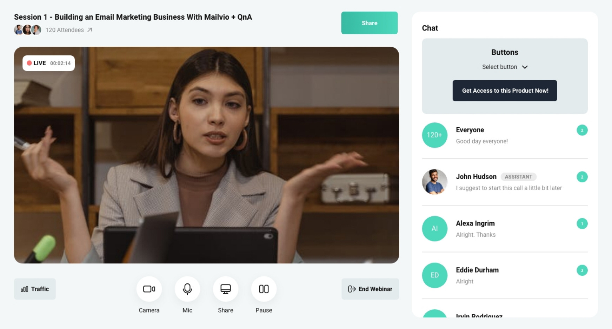Click John Hudson's profile photo
This screenshot has width=612, height=329.
(x=435, y=182)
